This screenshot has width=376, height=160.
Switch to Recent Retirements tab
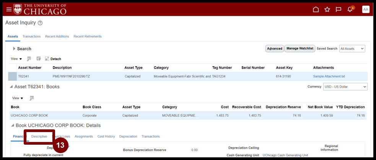88,36
